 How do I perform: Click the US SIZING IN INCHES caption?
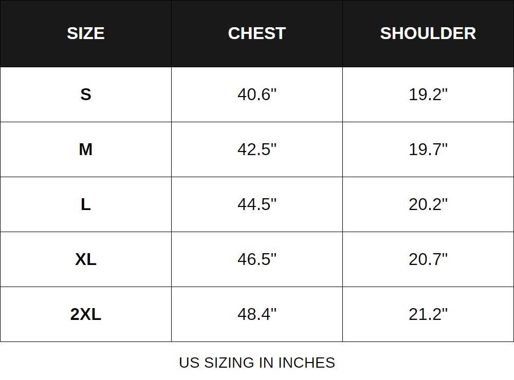[x=256, y=363]
